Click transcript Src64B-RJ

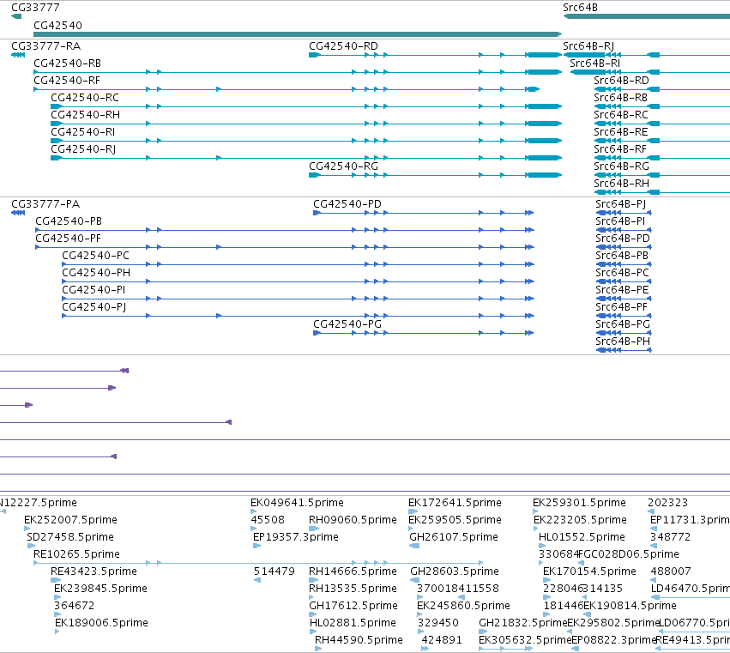click(x=588, y=46)
